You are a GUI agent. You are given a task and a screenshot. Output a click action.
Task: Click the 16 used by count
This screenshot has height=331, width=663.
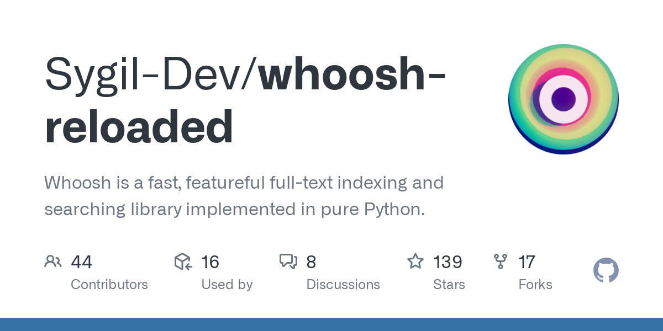pos(210,262)
